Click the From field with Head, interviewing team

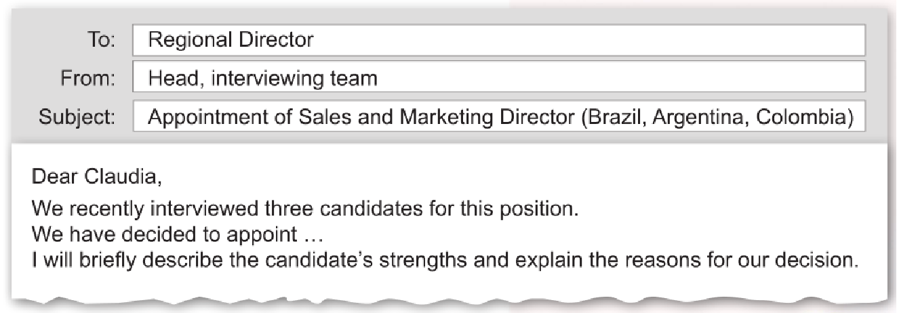(x=498, y=79)
